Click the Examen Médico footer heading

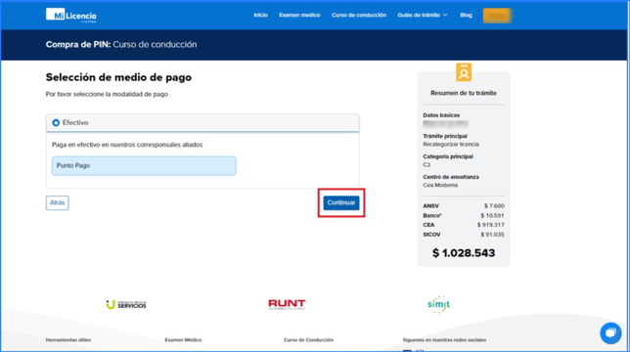(183, 340)
